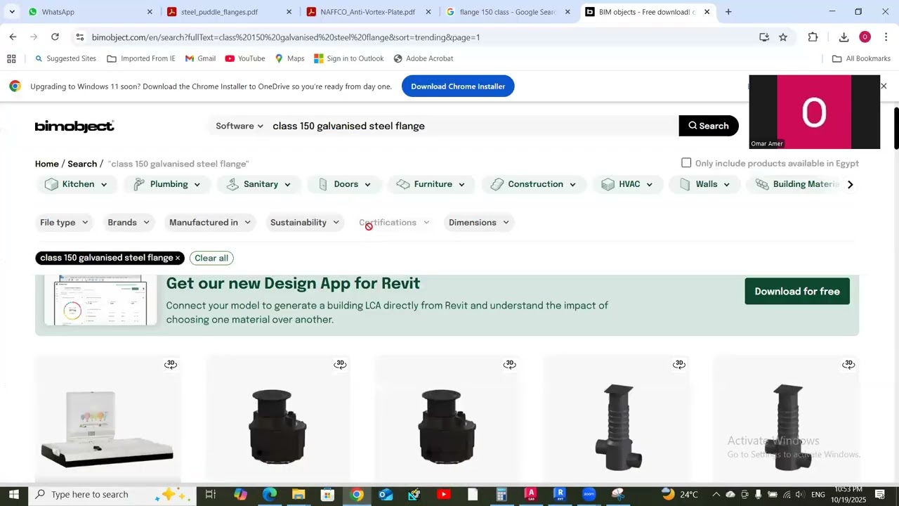Open the All Bookmarks folder
The height and width of the screenshot is (506, 899).
(861, 59)
